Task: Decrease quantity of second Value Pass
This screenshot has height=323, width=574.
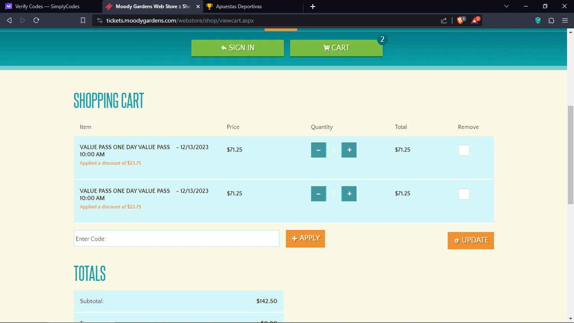Action: 318,193
